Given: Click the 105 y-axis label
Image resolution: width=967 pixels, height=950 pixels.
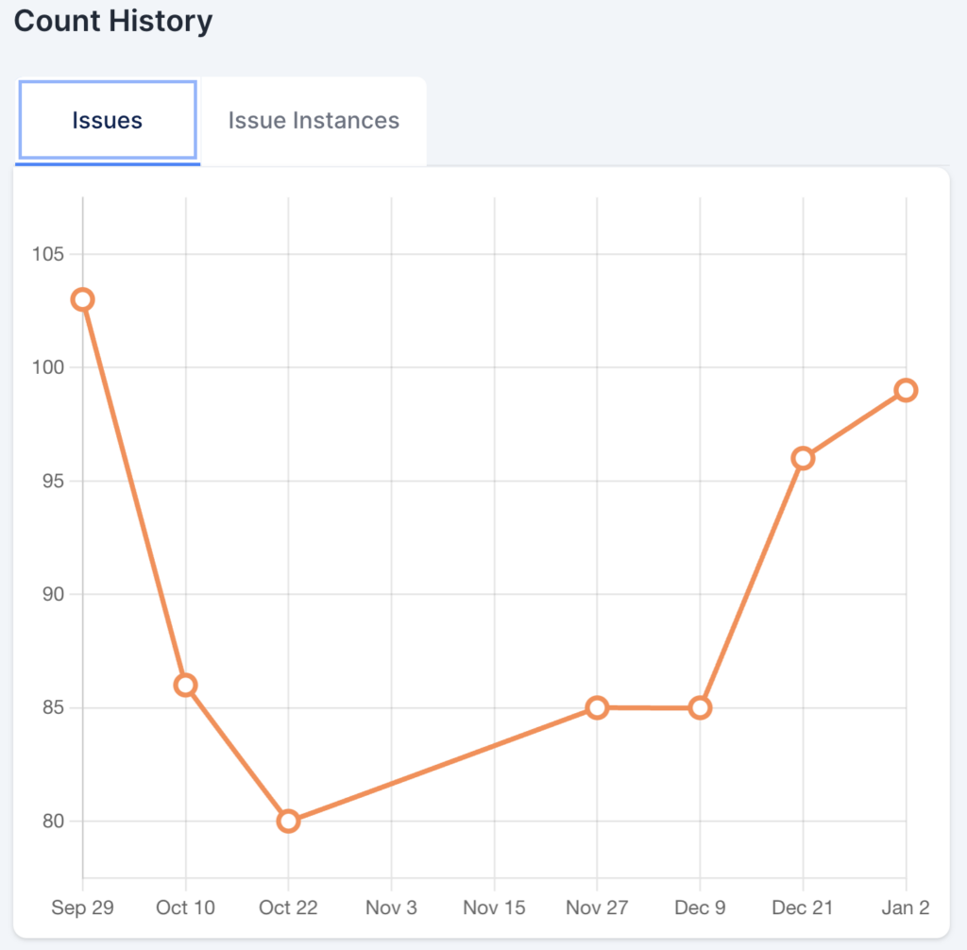Looking at the screenshot, I should (47, 254).
